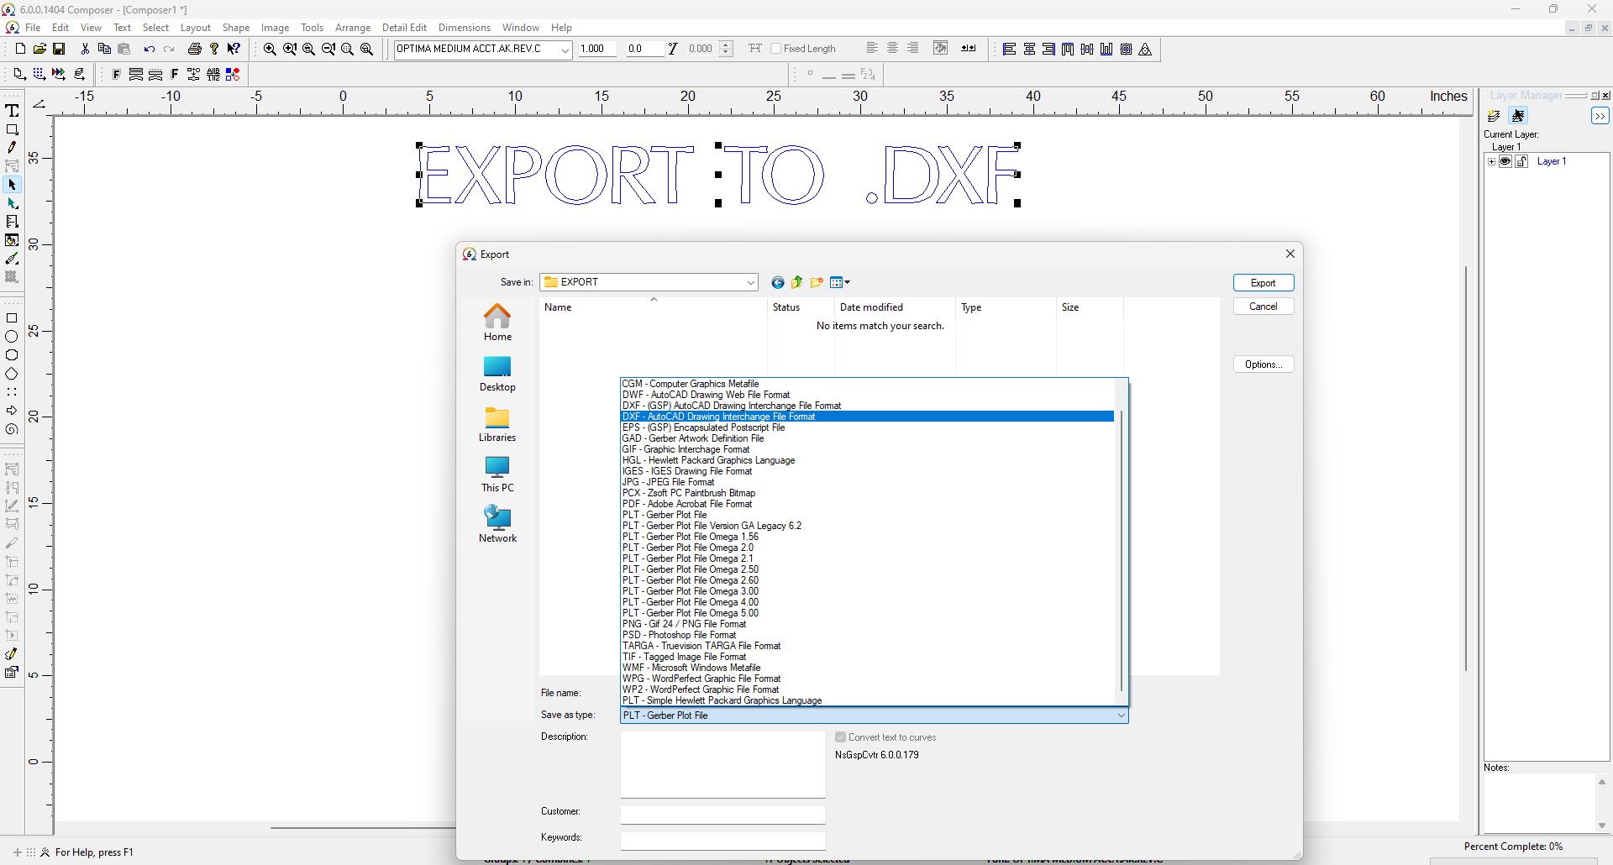Screen dimensions: 1613x865
Task: Select the circle shape tool
Action: pyautogui.click(x=12, y=337)
